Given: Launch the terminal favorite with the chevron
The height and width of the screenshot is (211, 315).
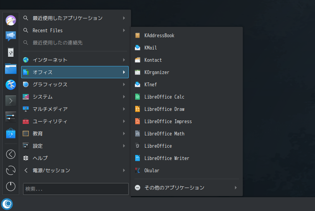Looking at the screenshot, I should click(11, 101).
